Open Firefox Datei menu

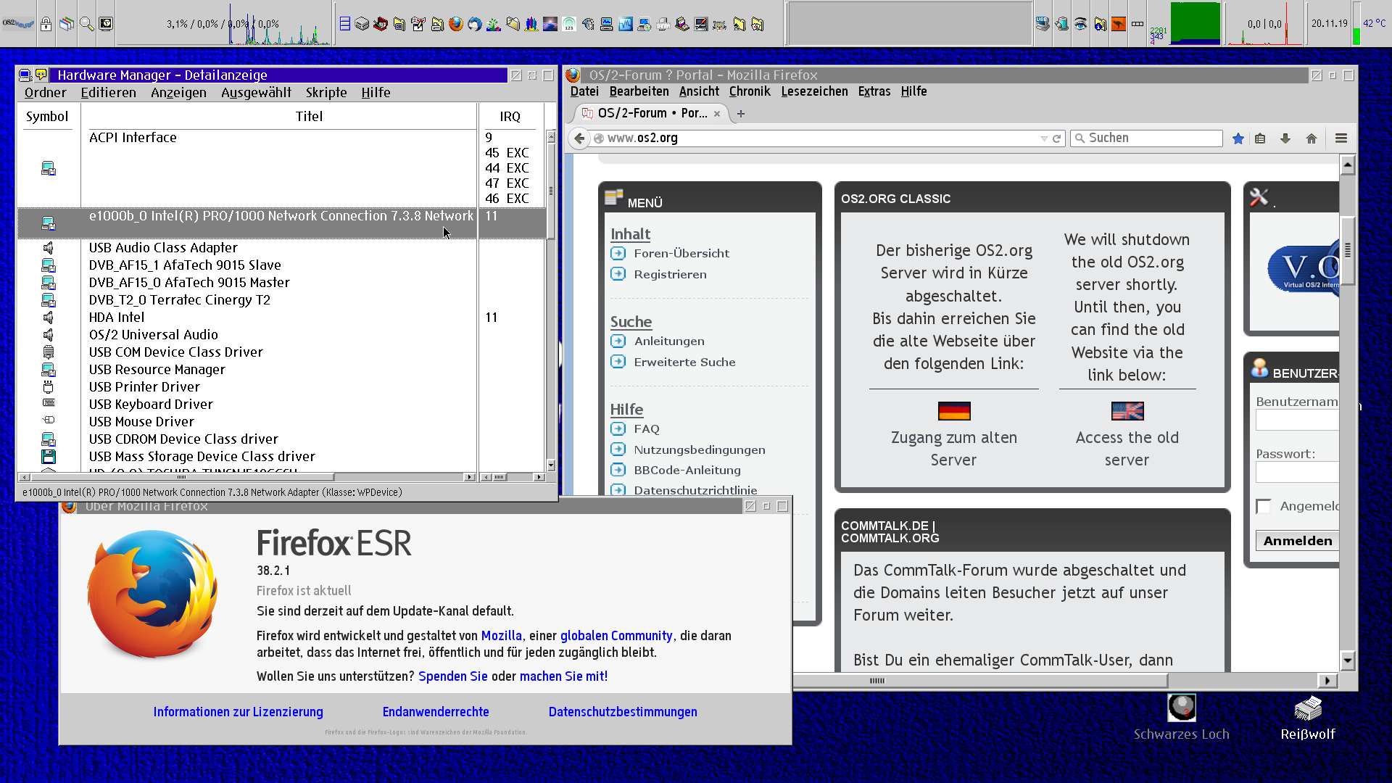(584, 91)
